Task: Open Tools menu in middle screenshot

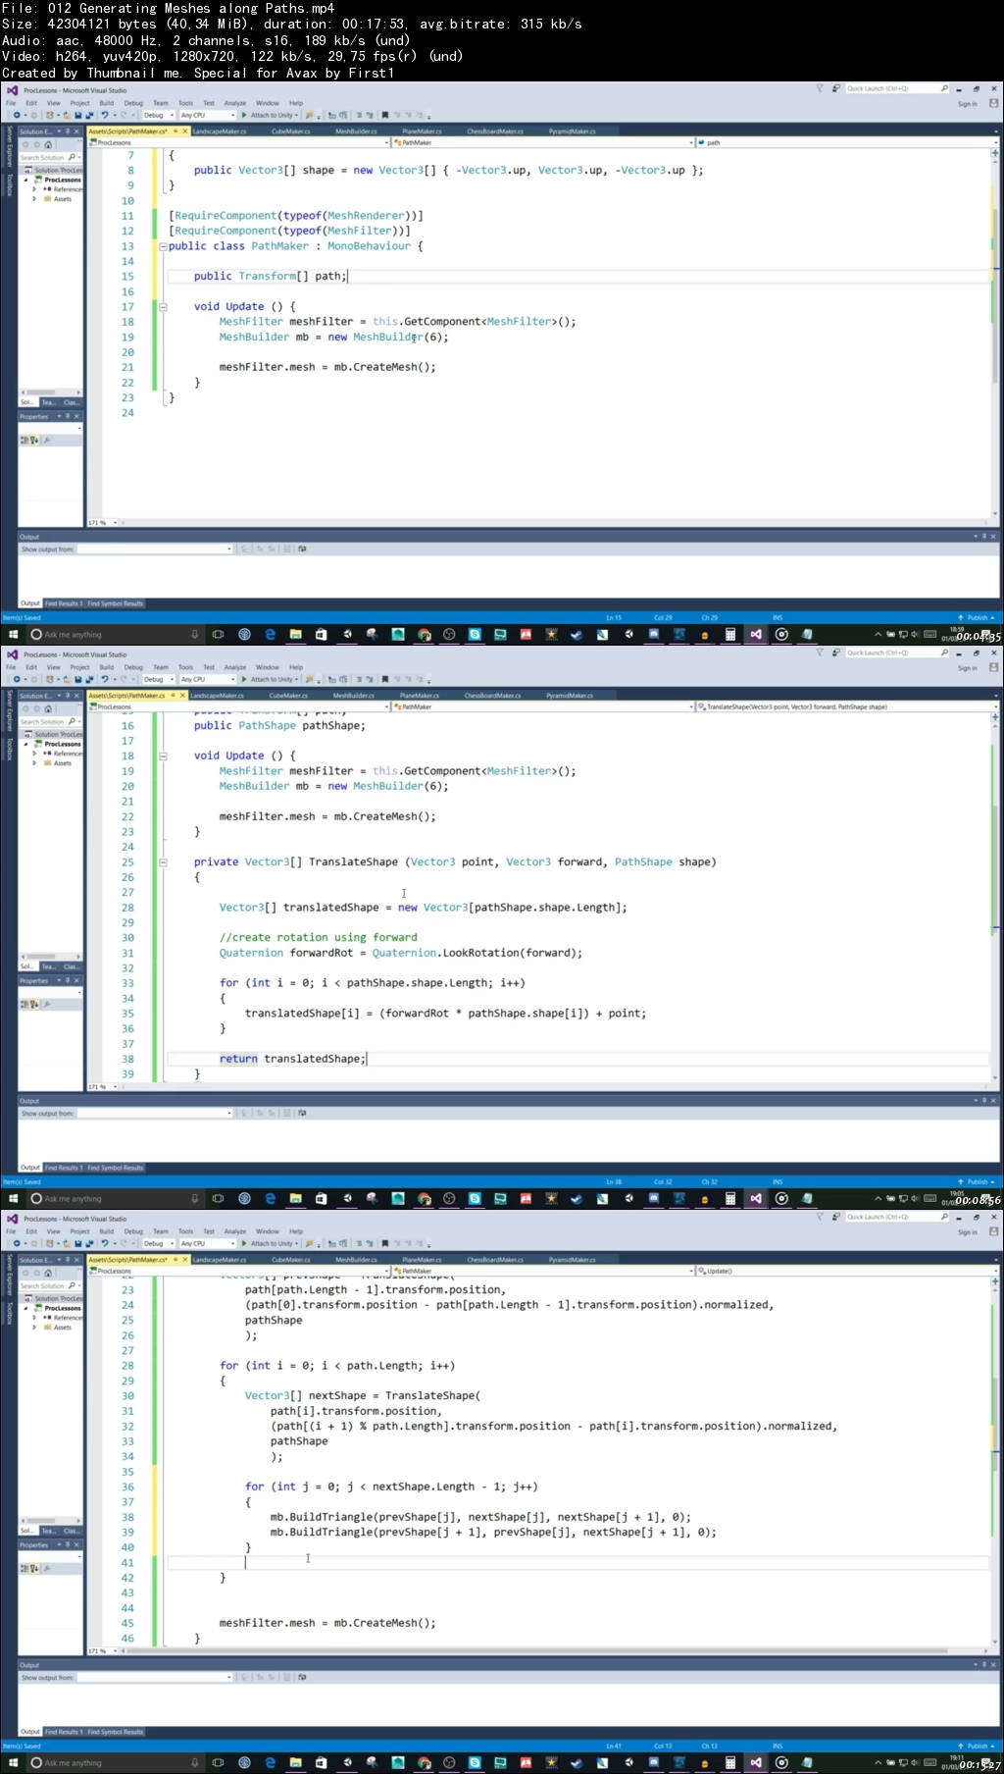Action: tap(185, 667)
